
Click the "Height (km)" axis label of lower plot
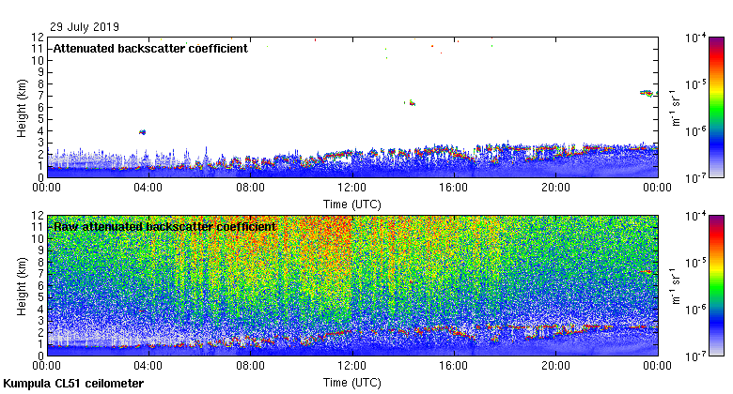[x=22, y=284]
